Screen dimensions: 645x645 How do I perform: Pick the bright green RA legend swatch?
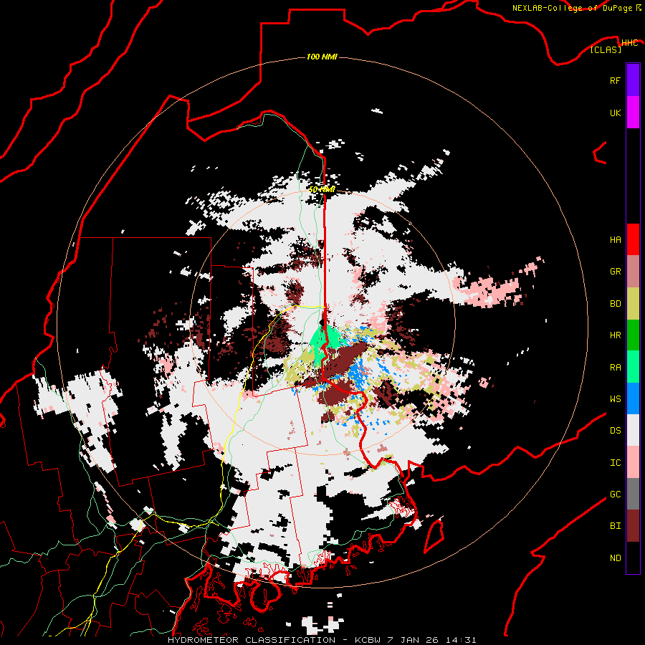(633, 367)
